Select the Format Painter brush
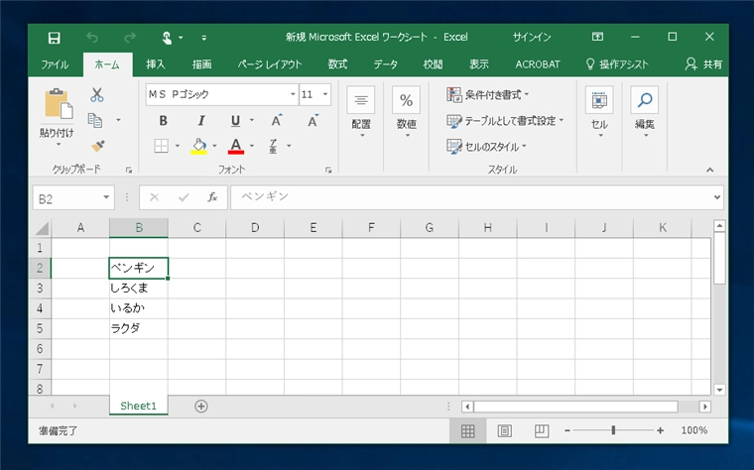 tap(98, 146)
